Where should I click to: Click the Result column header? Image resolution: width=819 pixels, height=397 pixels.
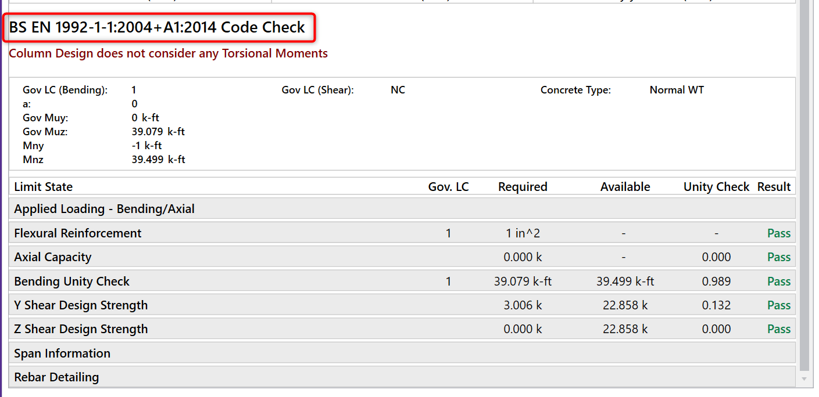774,187
